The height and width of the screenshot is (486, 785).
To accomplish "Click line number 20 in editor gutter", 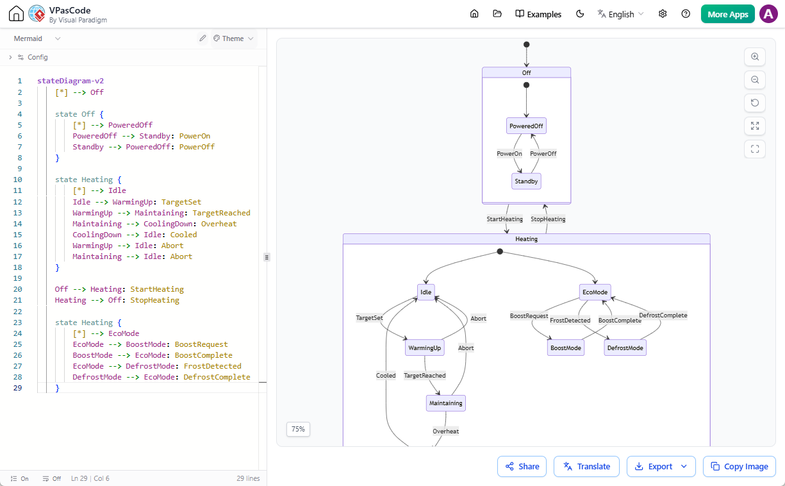I will point(19,289).
